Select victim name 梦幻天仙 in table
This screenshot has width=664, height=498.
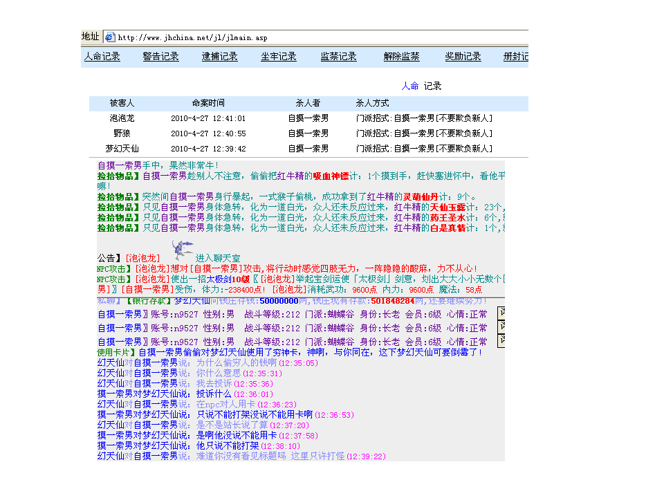click(x=122, y=149)
